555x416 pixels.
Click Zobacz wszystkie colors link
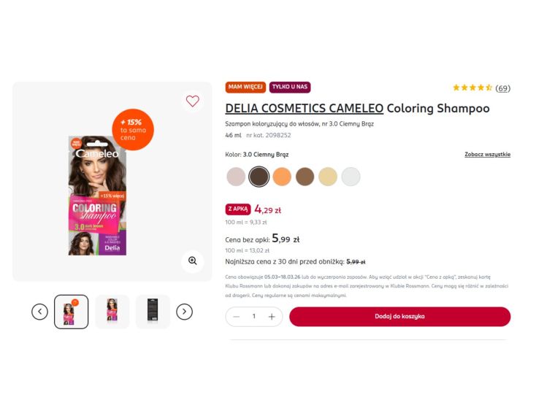pos(487,154)
